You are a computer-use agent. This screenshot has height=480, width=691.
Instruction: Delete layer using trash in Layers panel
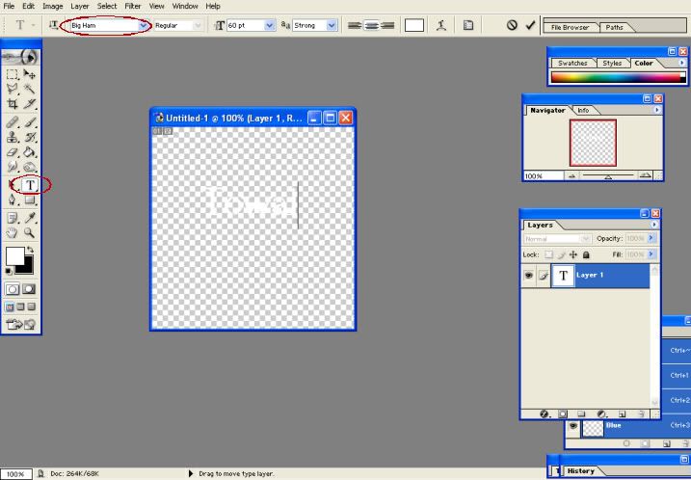coord(641,413)
